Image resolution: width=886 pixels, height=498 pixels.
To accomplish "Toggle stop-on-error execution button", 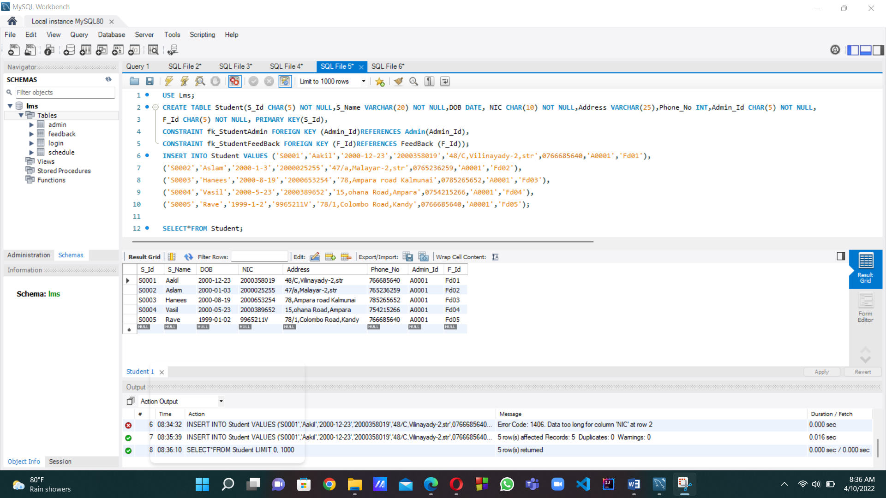I will [x=234, y=81].
